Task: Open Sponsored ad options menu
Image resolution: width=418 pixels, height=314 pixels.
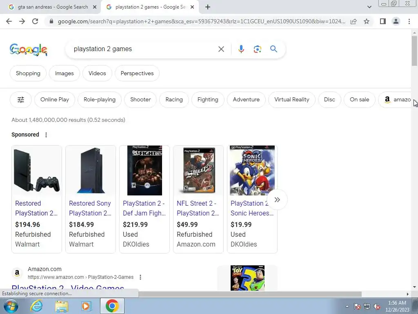Action: (x=46, y=135)
